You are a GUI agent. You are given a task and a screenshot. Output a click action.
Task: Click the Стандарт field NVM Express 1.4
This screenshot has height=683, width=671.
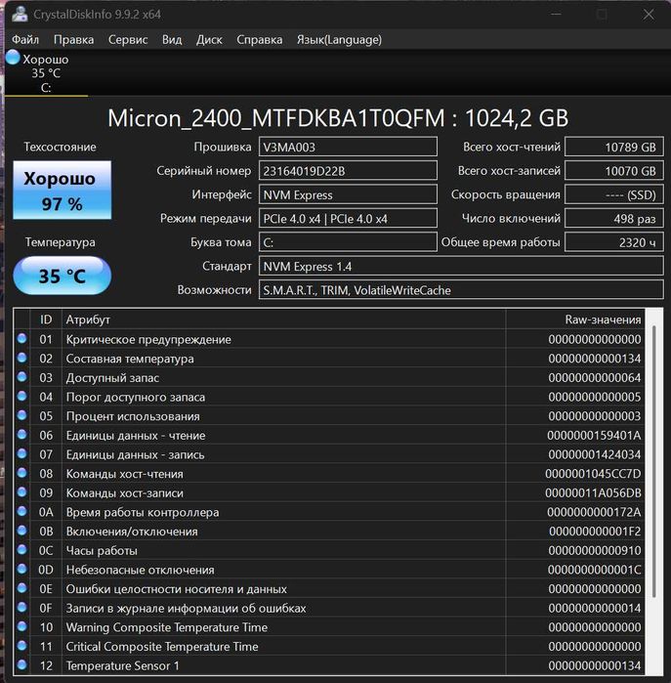[x=461, y=266]
